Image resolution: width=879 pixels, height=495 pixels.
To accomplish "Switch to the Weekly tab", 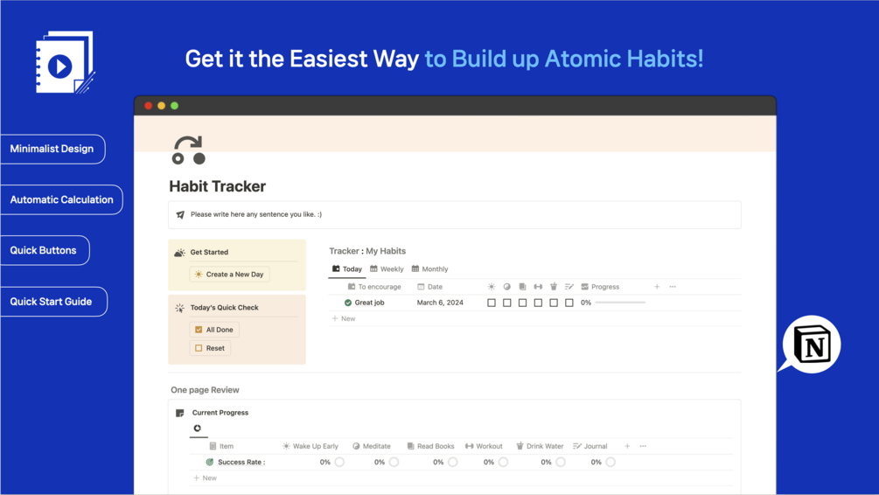I will click(x=387, y=269).
